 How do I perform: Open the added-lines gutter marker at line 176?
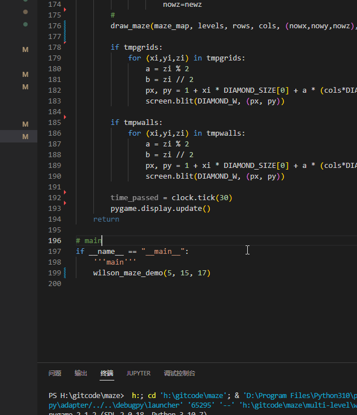[x=65, y=31]
